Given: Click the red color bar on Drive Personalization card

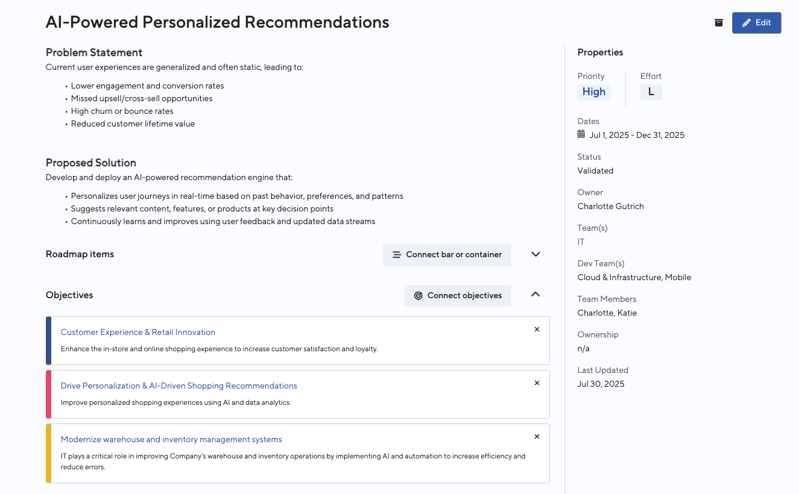Looking at the screenshot, I should coord(49,395).
